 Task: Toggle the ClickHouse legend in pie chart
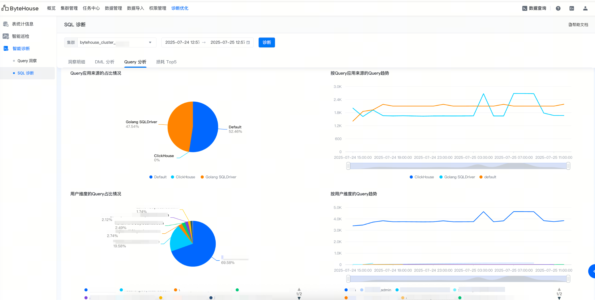(183, 177)
